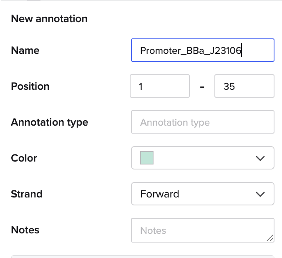Click the "New annotation" heading

click(49, 19)
